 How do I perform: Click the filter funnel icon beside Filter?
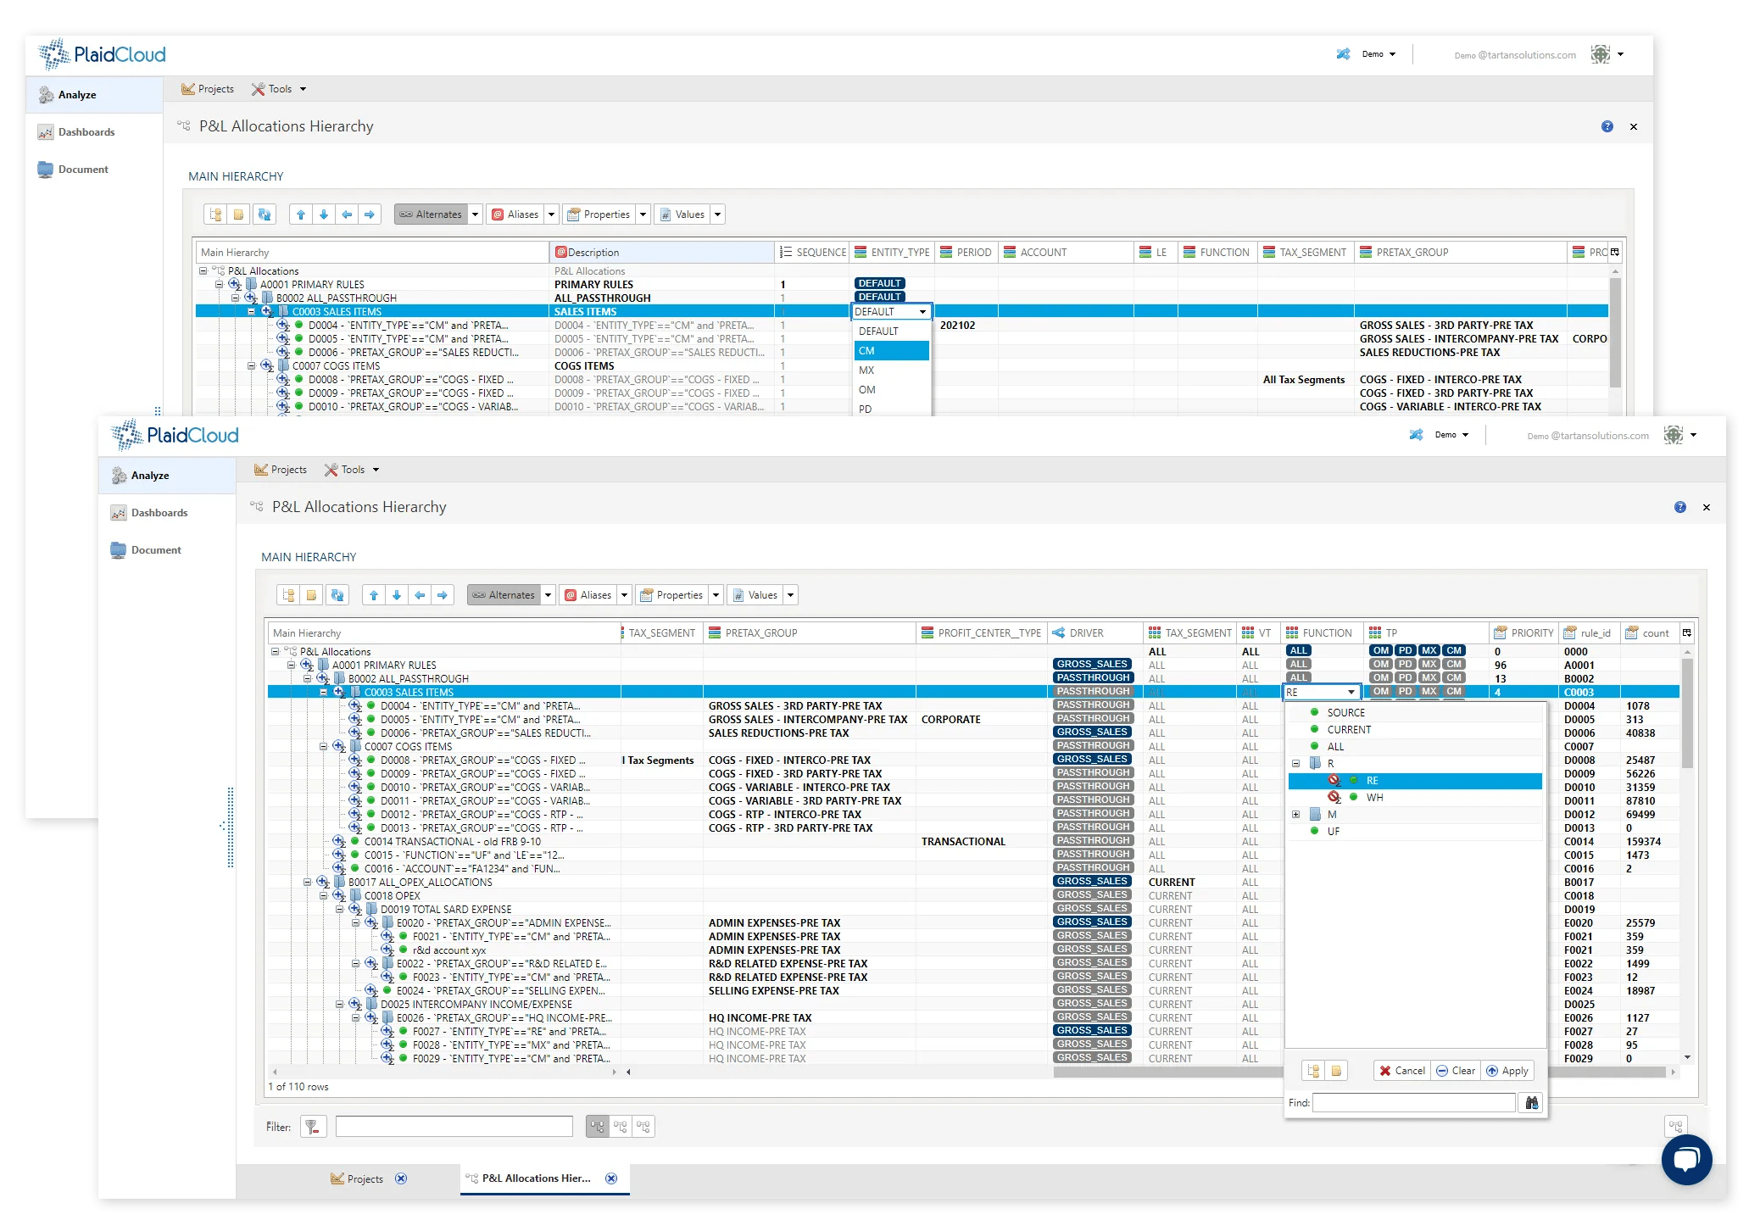313,1127
